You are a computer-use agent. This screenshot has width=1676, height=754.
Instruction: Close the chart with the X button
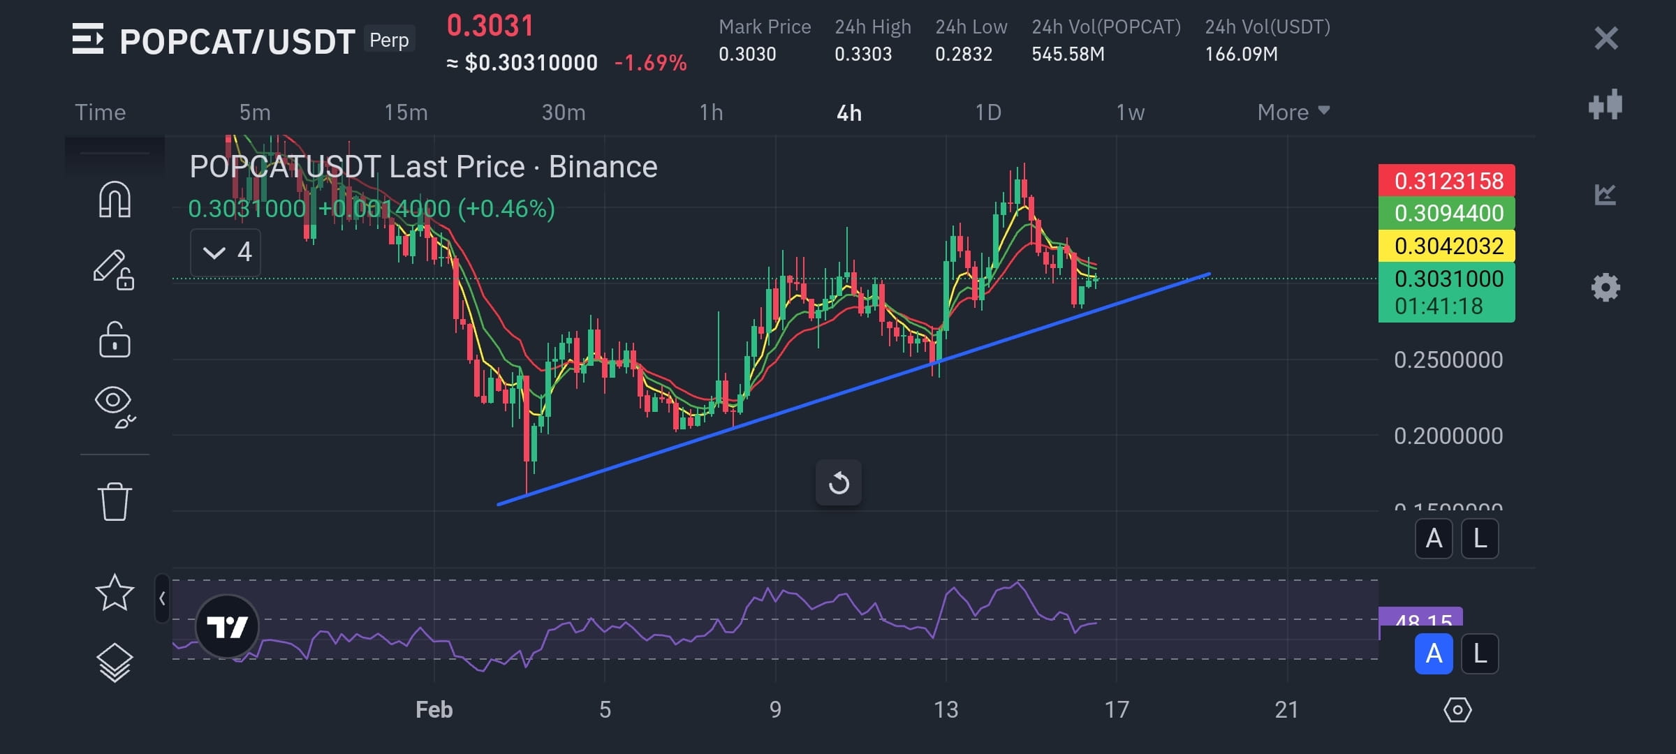tap(1606, 38)
